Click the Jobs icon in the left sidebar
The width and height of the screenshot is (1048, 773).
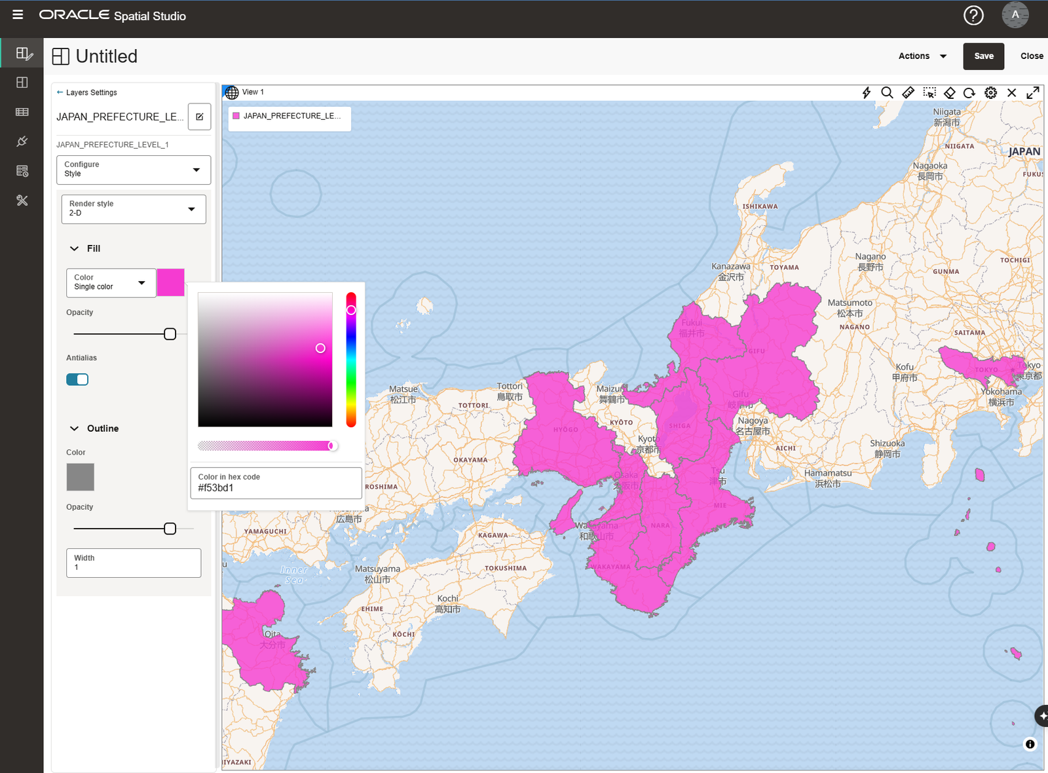pyautogui.click(x=22, y=170)
